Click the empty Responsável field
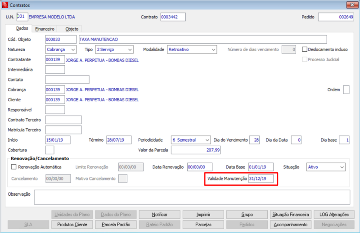The width and height of the screenshot is (360, 233). (x=55, y=110)
